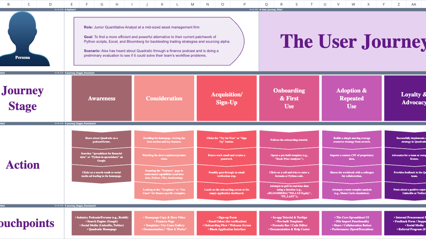Click 'Imports a custom CSV' action
Image resolution: width=426 pixels, height=239 pixels.
[x=352, y=157]
